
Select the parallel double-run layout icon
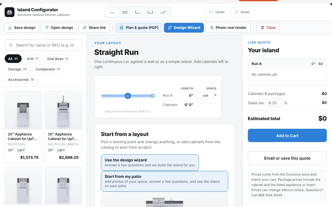tap(125, 12)
